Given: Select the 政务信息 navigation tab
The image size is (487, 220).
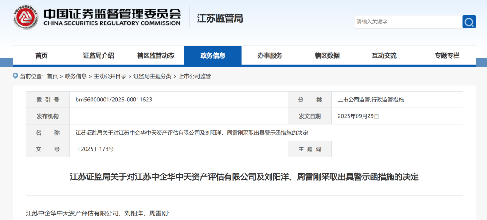Looking at the screenshot, I should click(x=213, y=56).
